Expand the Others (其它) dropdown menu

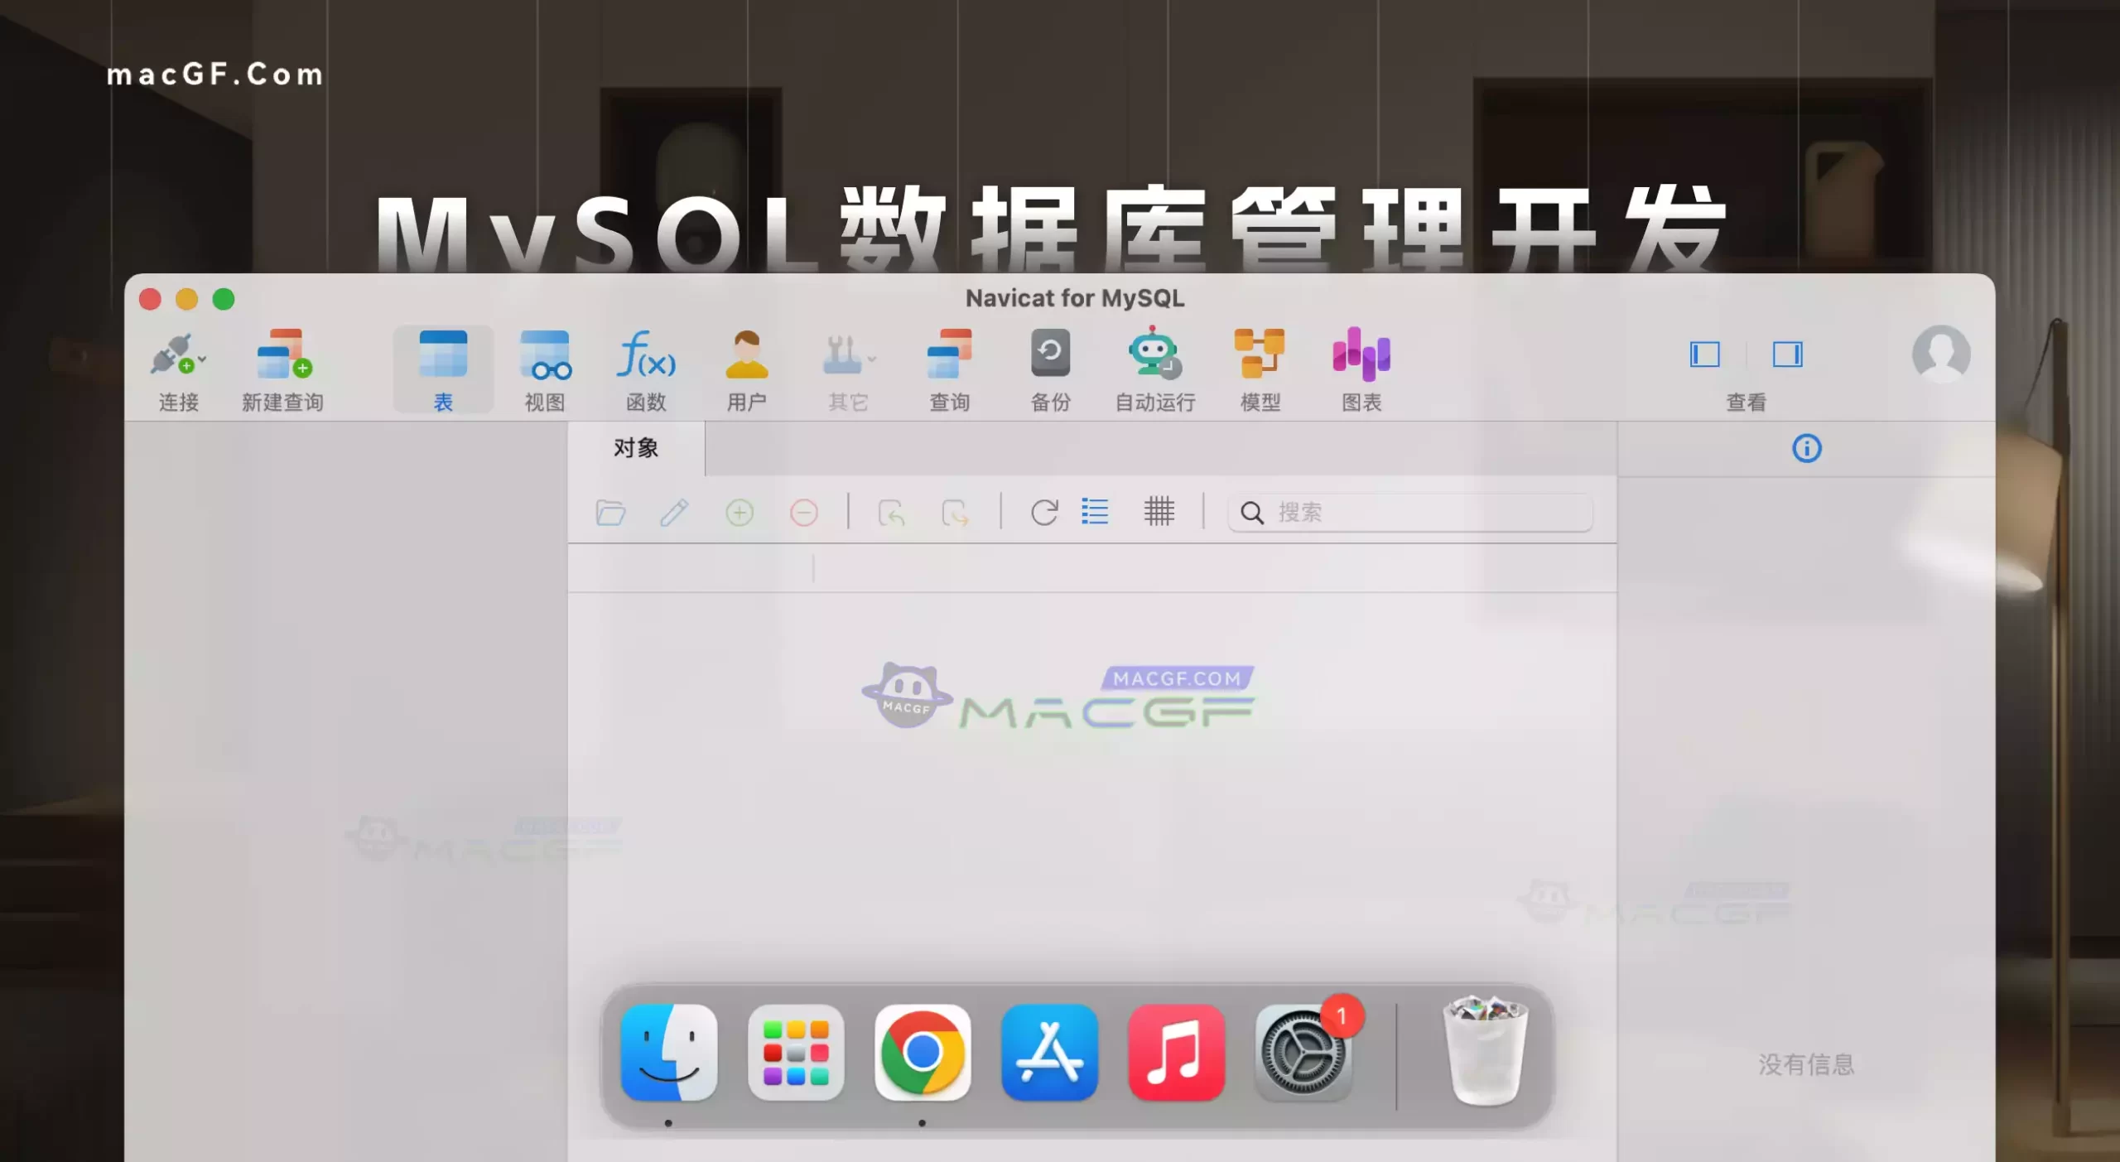(871, 359)
